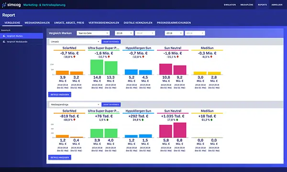The height and width of the screenshot is (172, 287).
Task: Switch to the Vertriebskennzahlen tab
Action: (x=104, y=22)
